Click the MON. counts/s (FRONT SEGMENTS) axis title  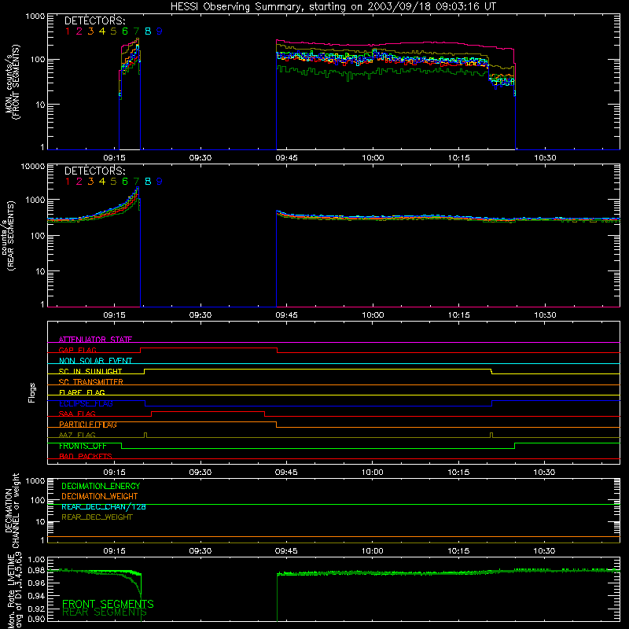[x=13, y=82]
